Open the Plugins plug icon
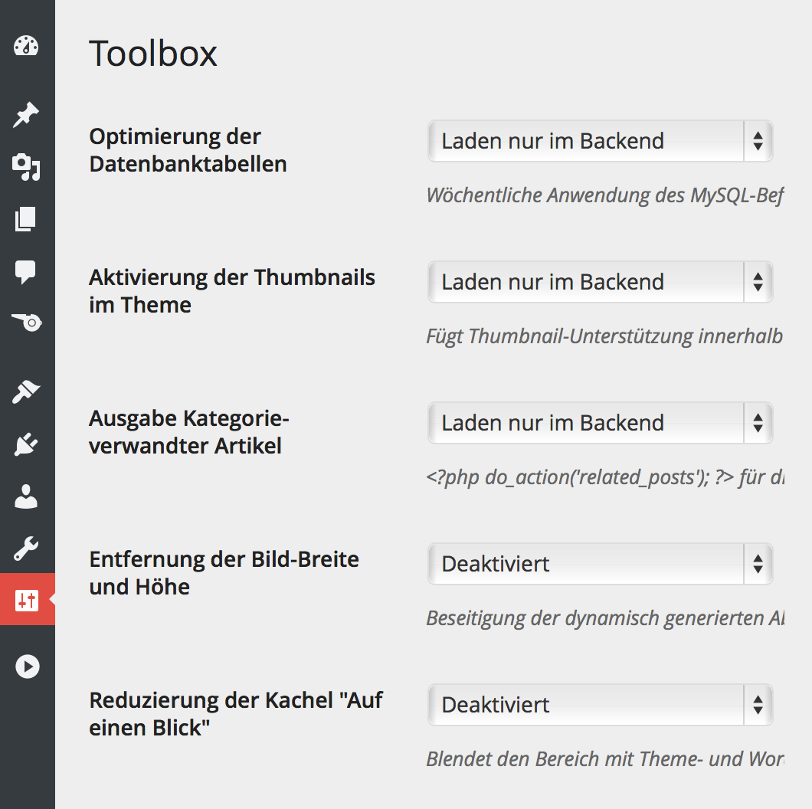This screenshot has width=812, height=809. [x=26, y=444]
